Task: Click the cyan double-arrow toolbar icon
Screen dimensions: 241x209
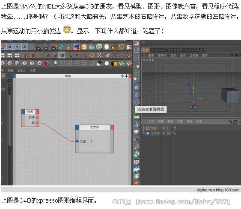Action: point(62,47)
